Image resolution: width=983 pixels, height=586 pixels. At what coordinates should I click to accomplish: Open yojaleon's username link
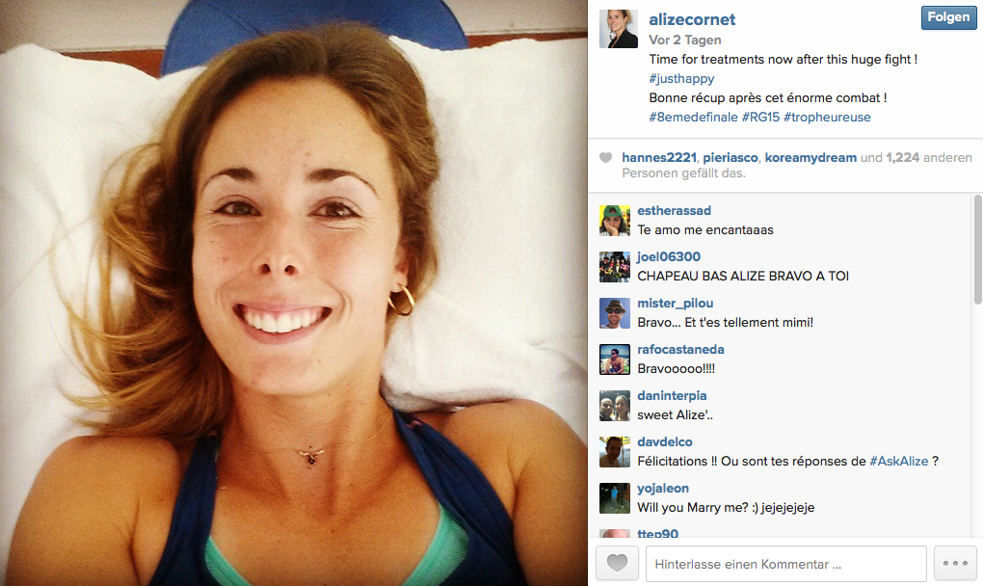[663, 489]
